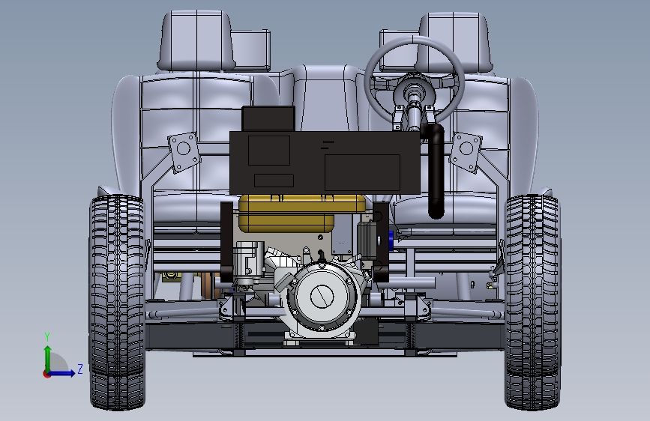Select the small black box on top
This screenshot has width=650, height=421.
pyautogui.click(x=268, y=118)
